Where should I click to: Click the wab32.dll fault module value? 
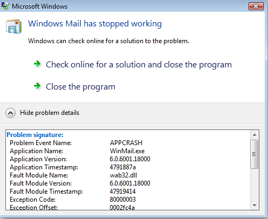point(123,175)
